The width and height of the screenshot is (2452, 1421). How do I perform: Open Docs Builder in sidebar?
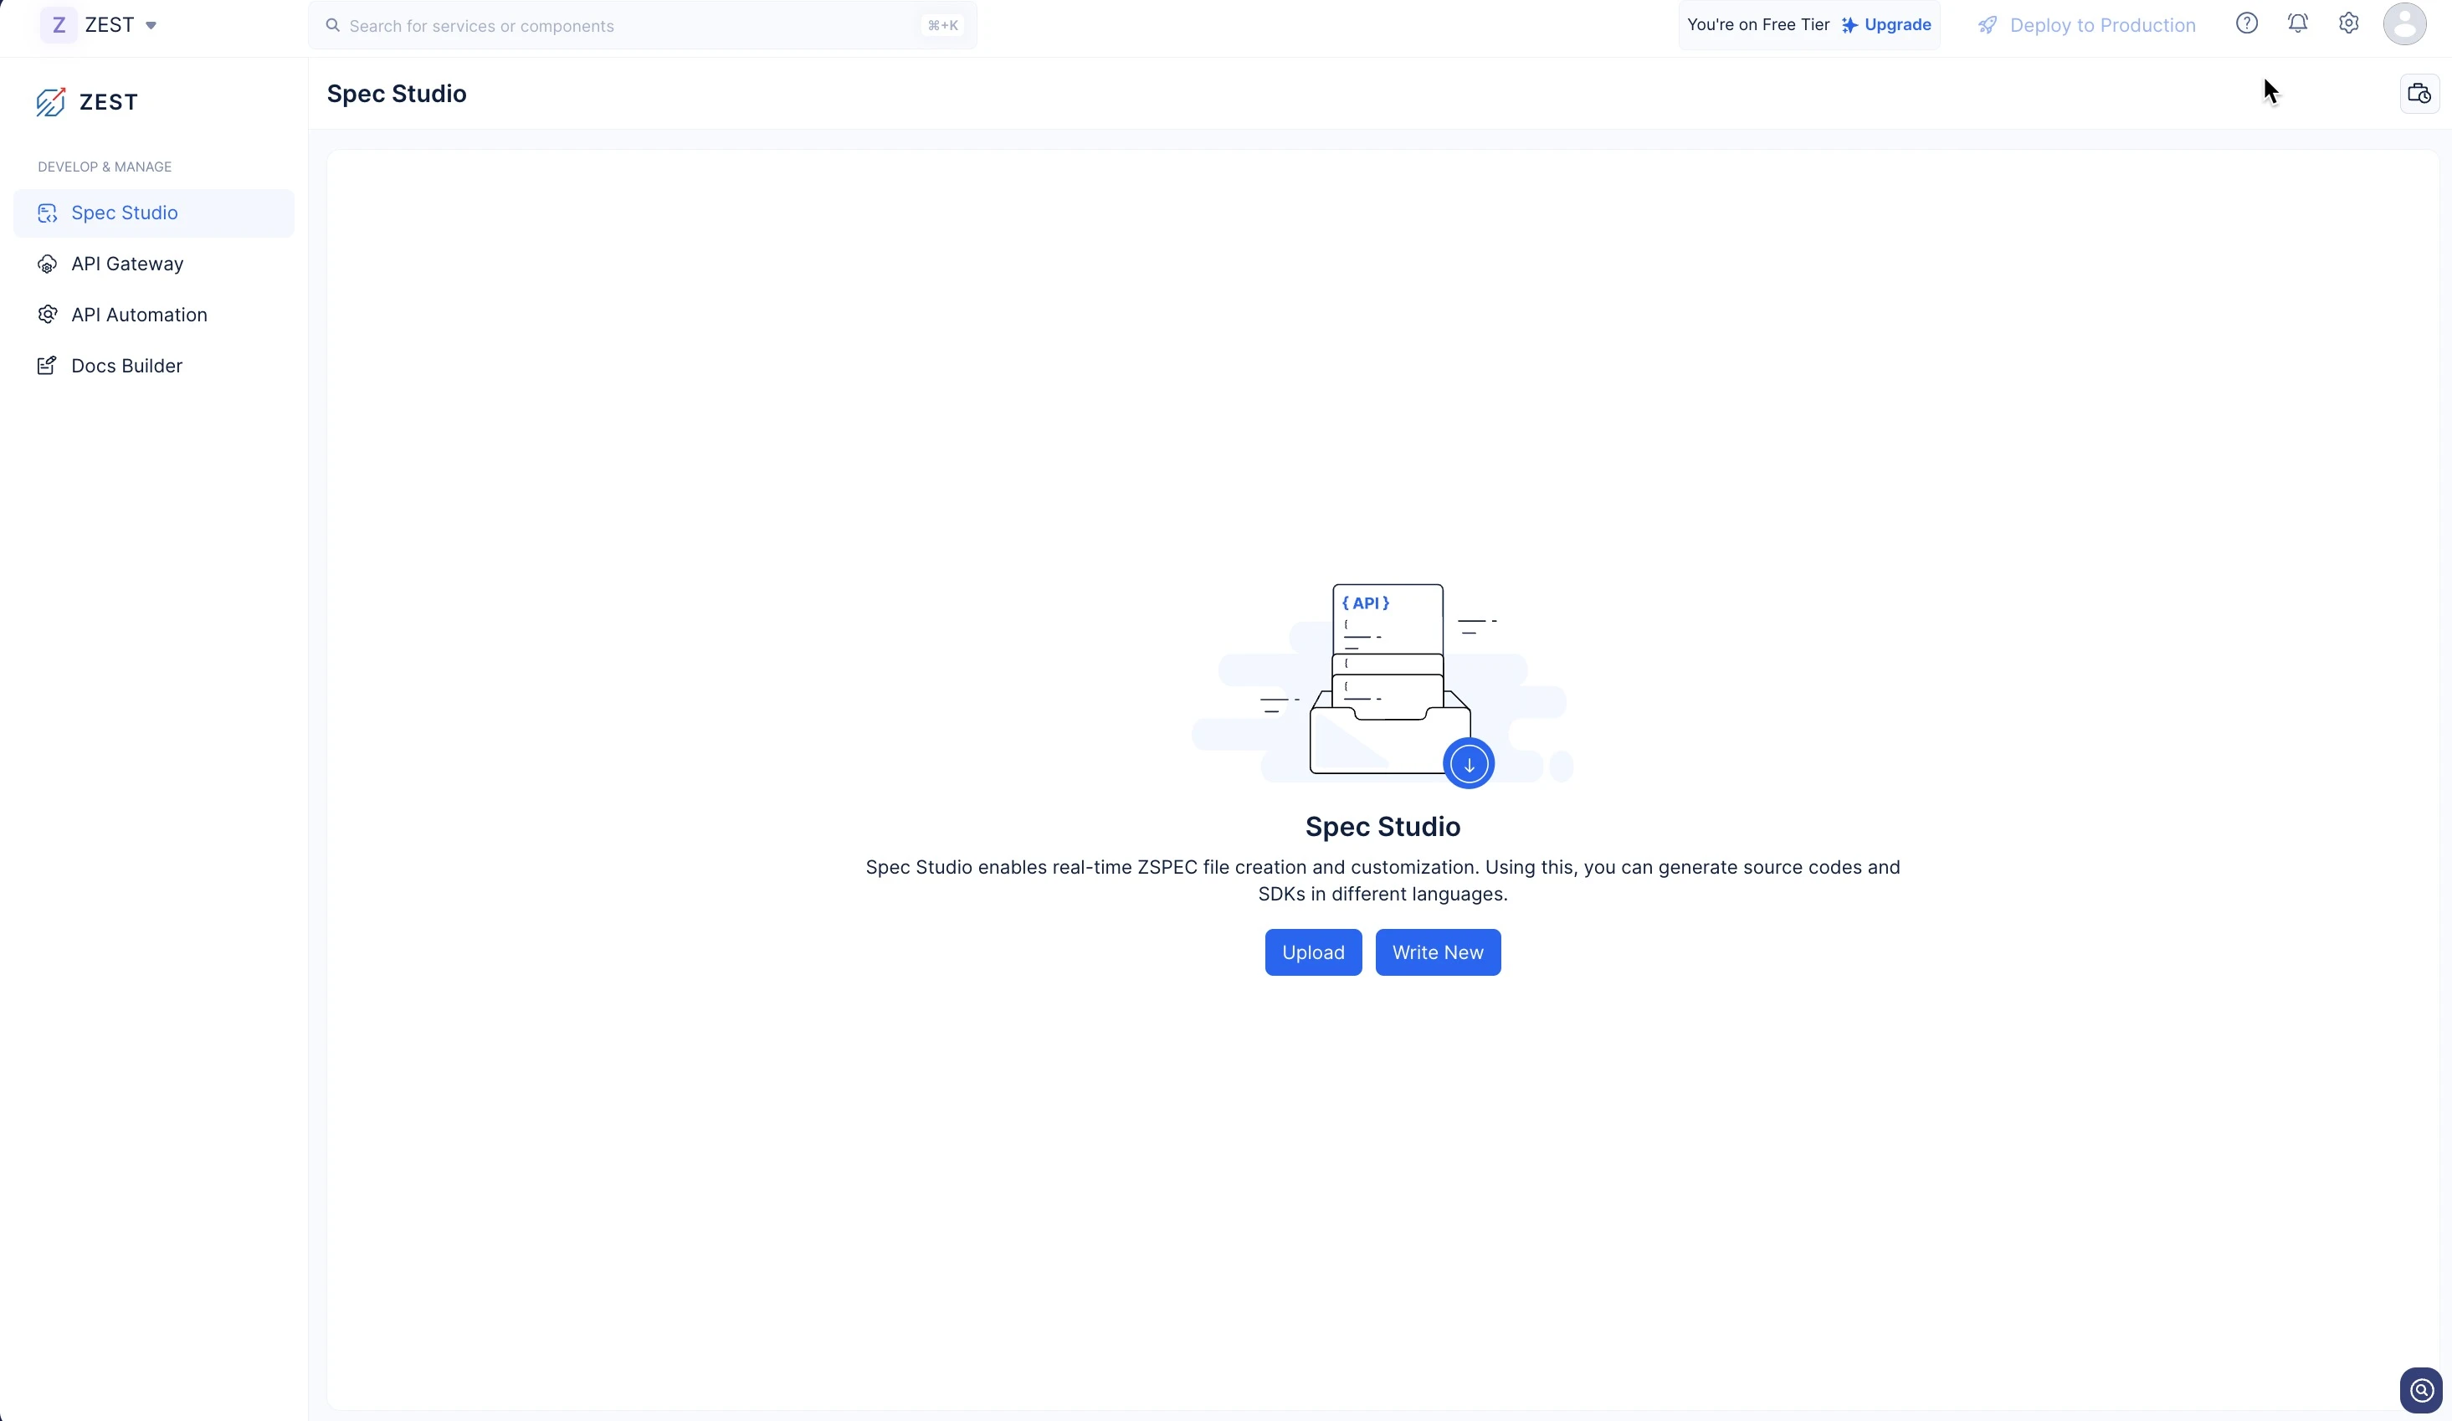pyautogui.click(x=154, y=366)
